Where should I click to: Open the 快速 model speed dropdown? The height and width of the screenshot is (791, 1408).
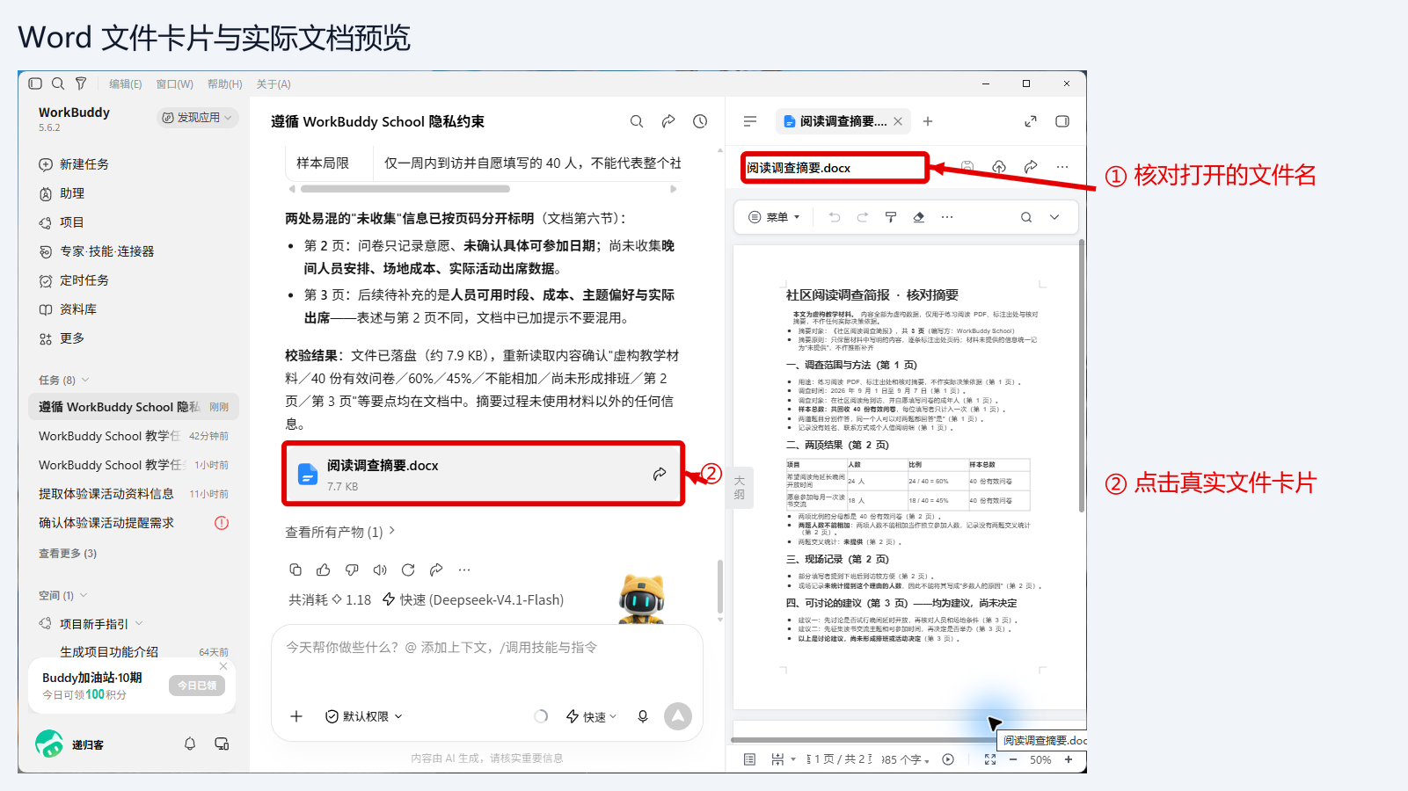(x=592, y=716)
